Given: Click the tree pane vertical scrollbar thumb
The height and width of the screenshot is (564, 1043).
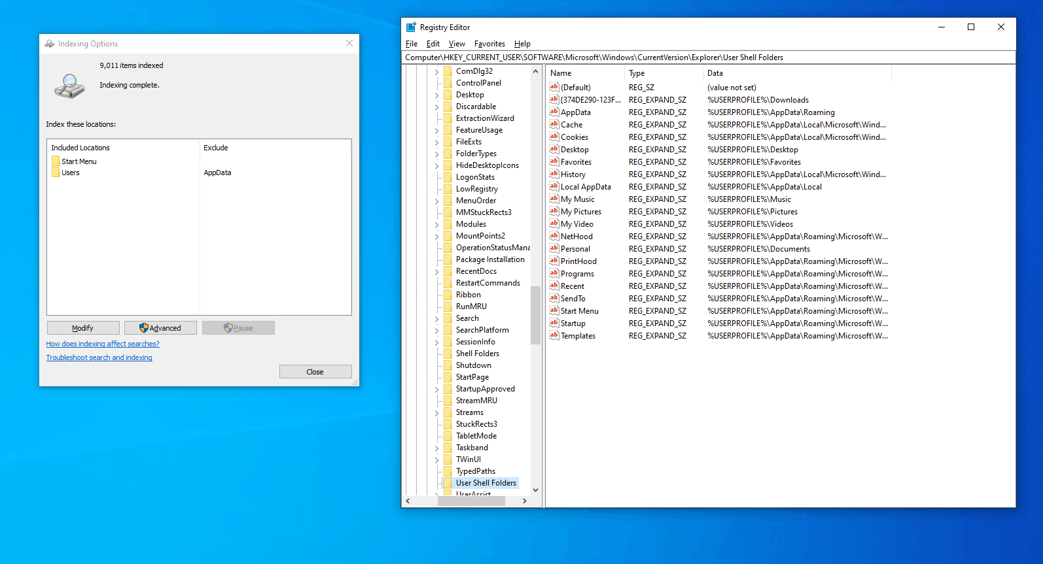Looking at the screenshot, I should 535,315.
